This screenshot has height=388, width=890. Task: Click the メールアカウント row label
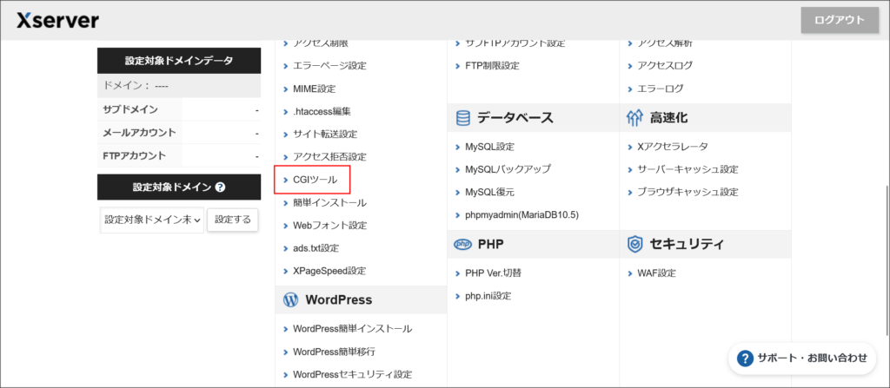pos(140,133)
